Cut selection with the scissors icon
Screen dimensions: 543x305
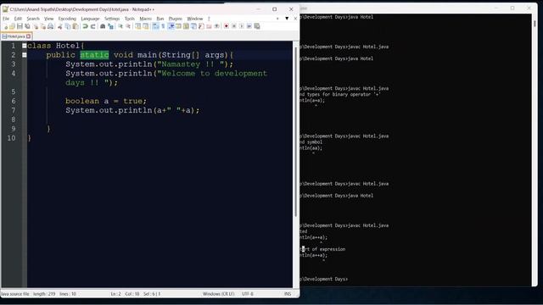click(x=60, y=26)
